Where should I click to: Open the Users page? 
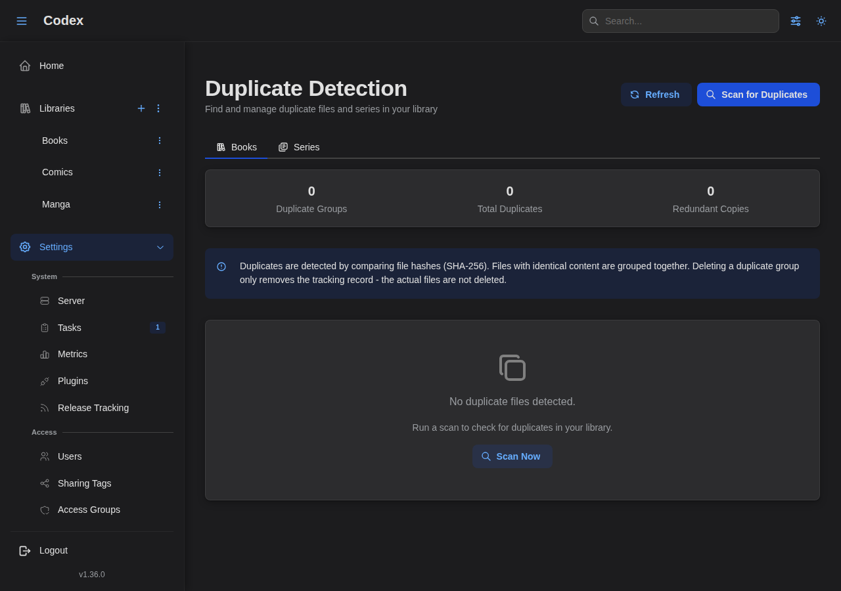[102, 456]
